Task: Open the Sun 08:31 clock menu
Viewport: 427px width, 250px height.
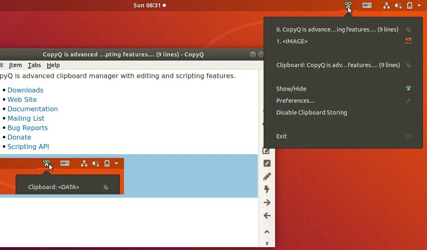Action: (x=149, y=5)
